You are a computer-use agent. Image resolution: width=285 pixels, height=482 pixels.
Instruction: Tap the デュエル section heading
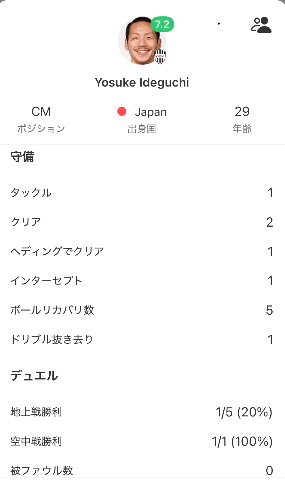34,376
